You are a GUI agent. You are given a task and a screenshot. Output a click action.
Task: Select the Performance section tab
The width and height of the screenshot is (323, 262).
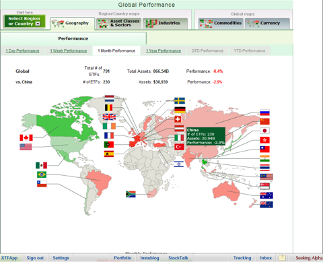[x=73, y=38]
